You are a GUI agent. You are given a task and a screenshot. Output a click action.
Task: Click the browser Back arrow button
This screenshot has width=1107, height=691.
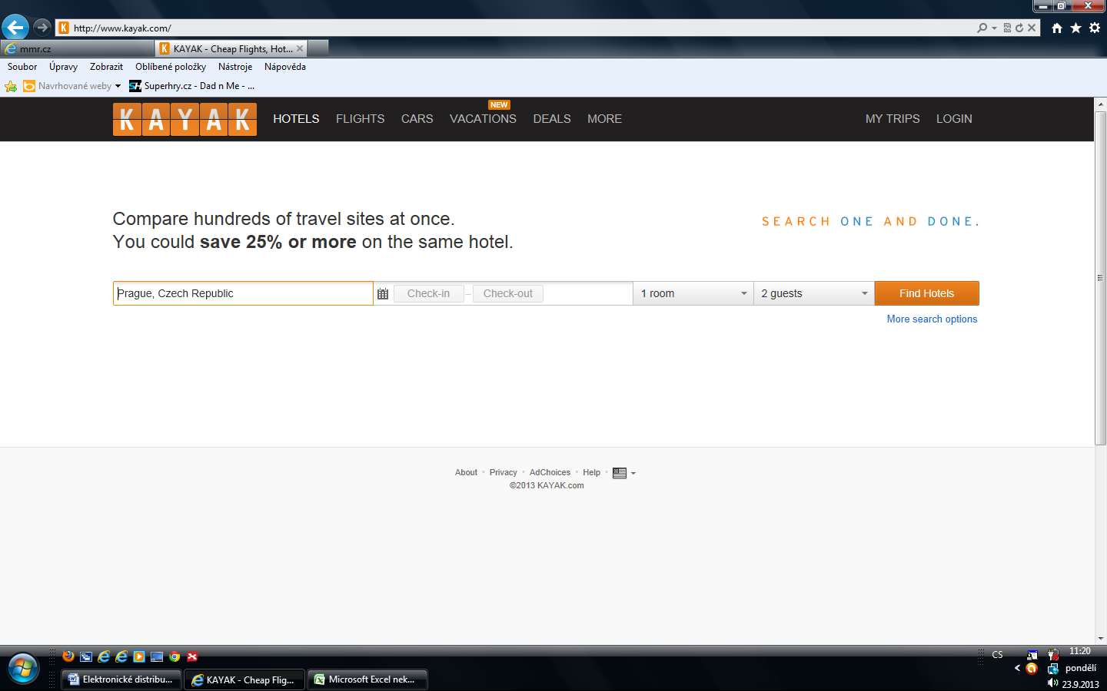coord(15,28)
